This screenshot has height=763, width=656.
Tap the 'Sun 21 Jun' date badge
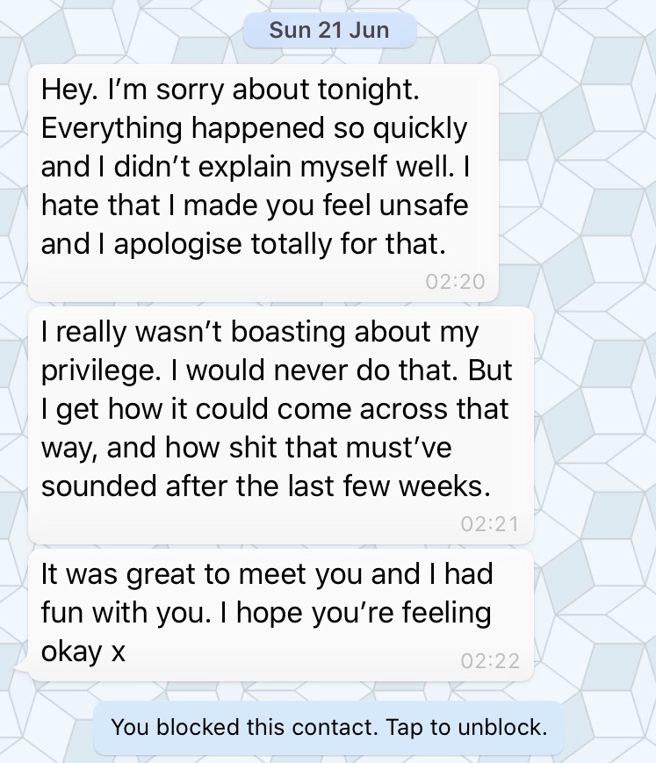coord(328,31)
